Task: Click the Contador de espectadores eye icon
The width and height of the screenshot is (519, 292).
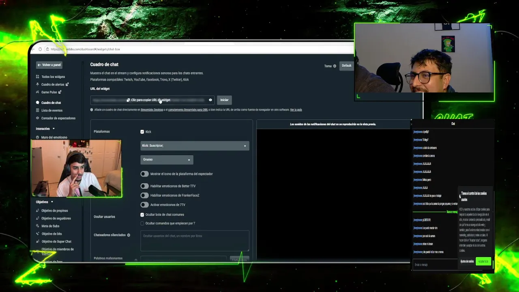Action: point(38,118)
